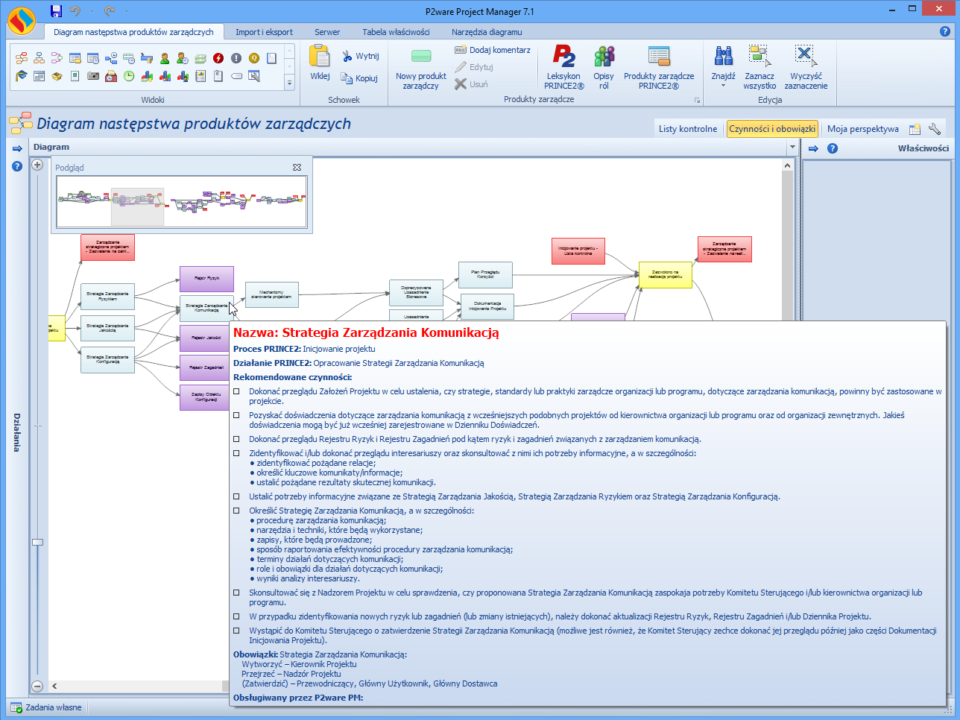Image resolution: width=960 pixels, height=720 pixels.
Task: Open the P2ware application logo menu
Action: pyautogui.click(x=22, y=22)
